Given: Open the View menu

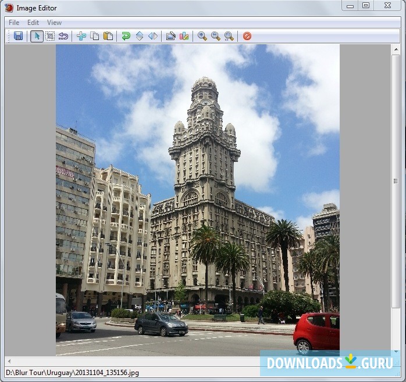Looking at the screenshot, I should click(54, 23).
